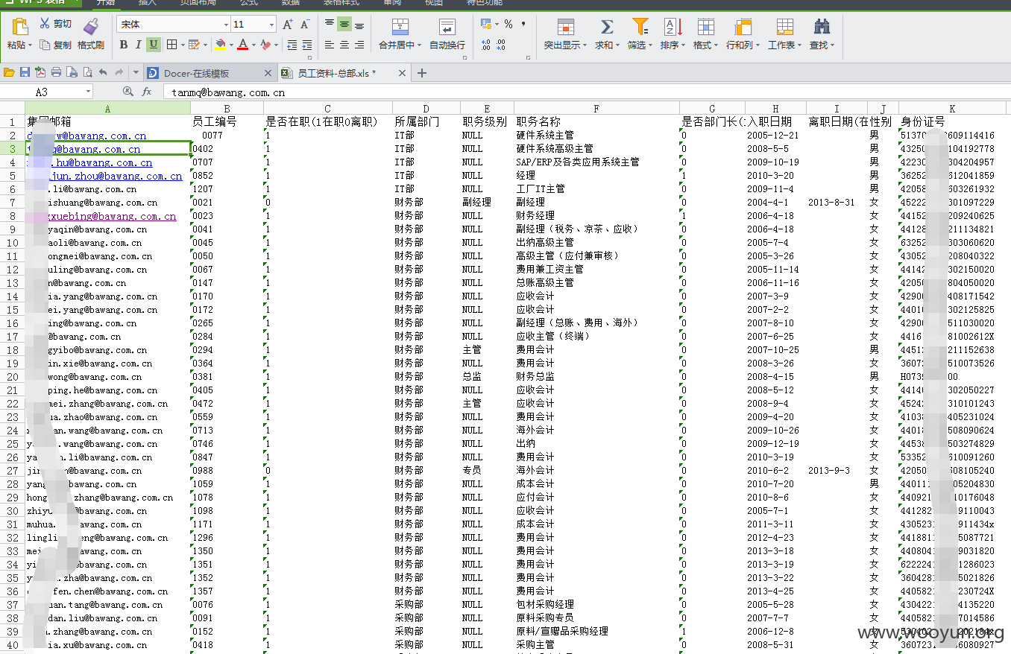Click the Save floppy disk icon

(25, 72)
